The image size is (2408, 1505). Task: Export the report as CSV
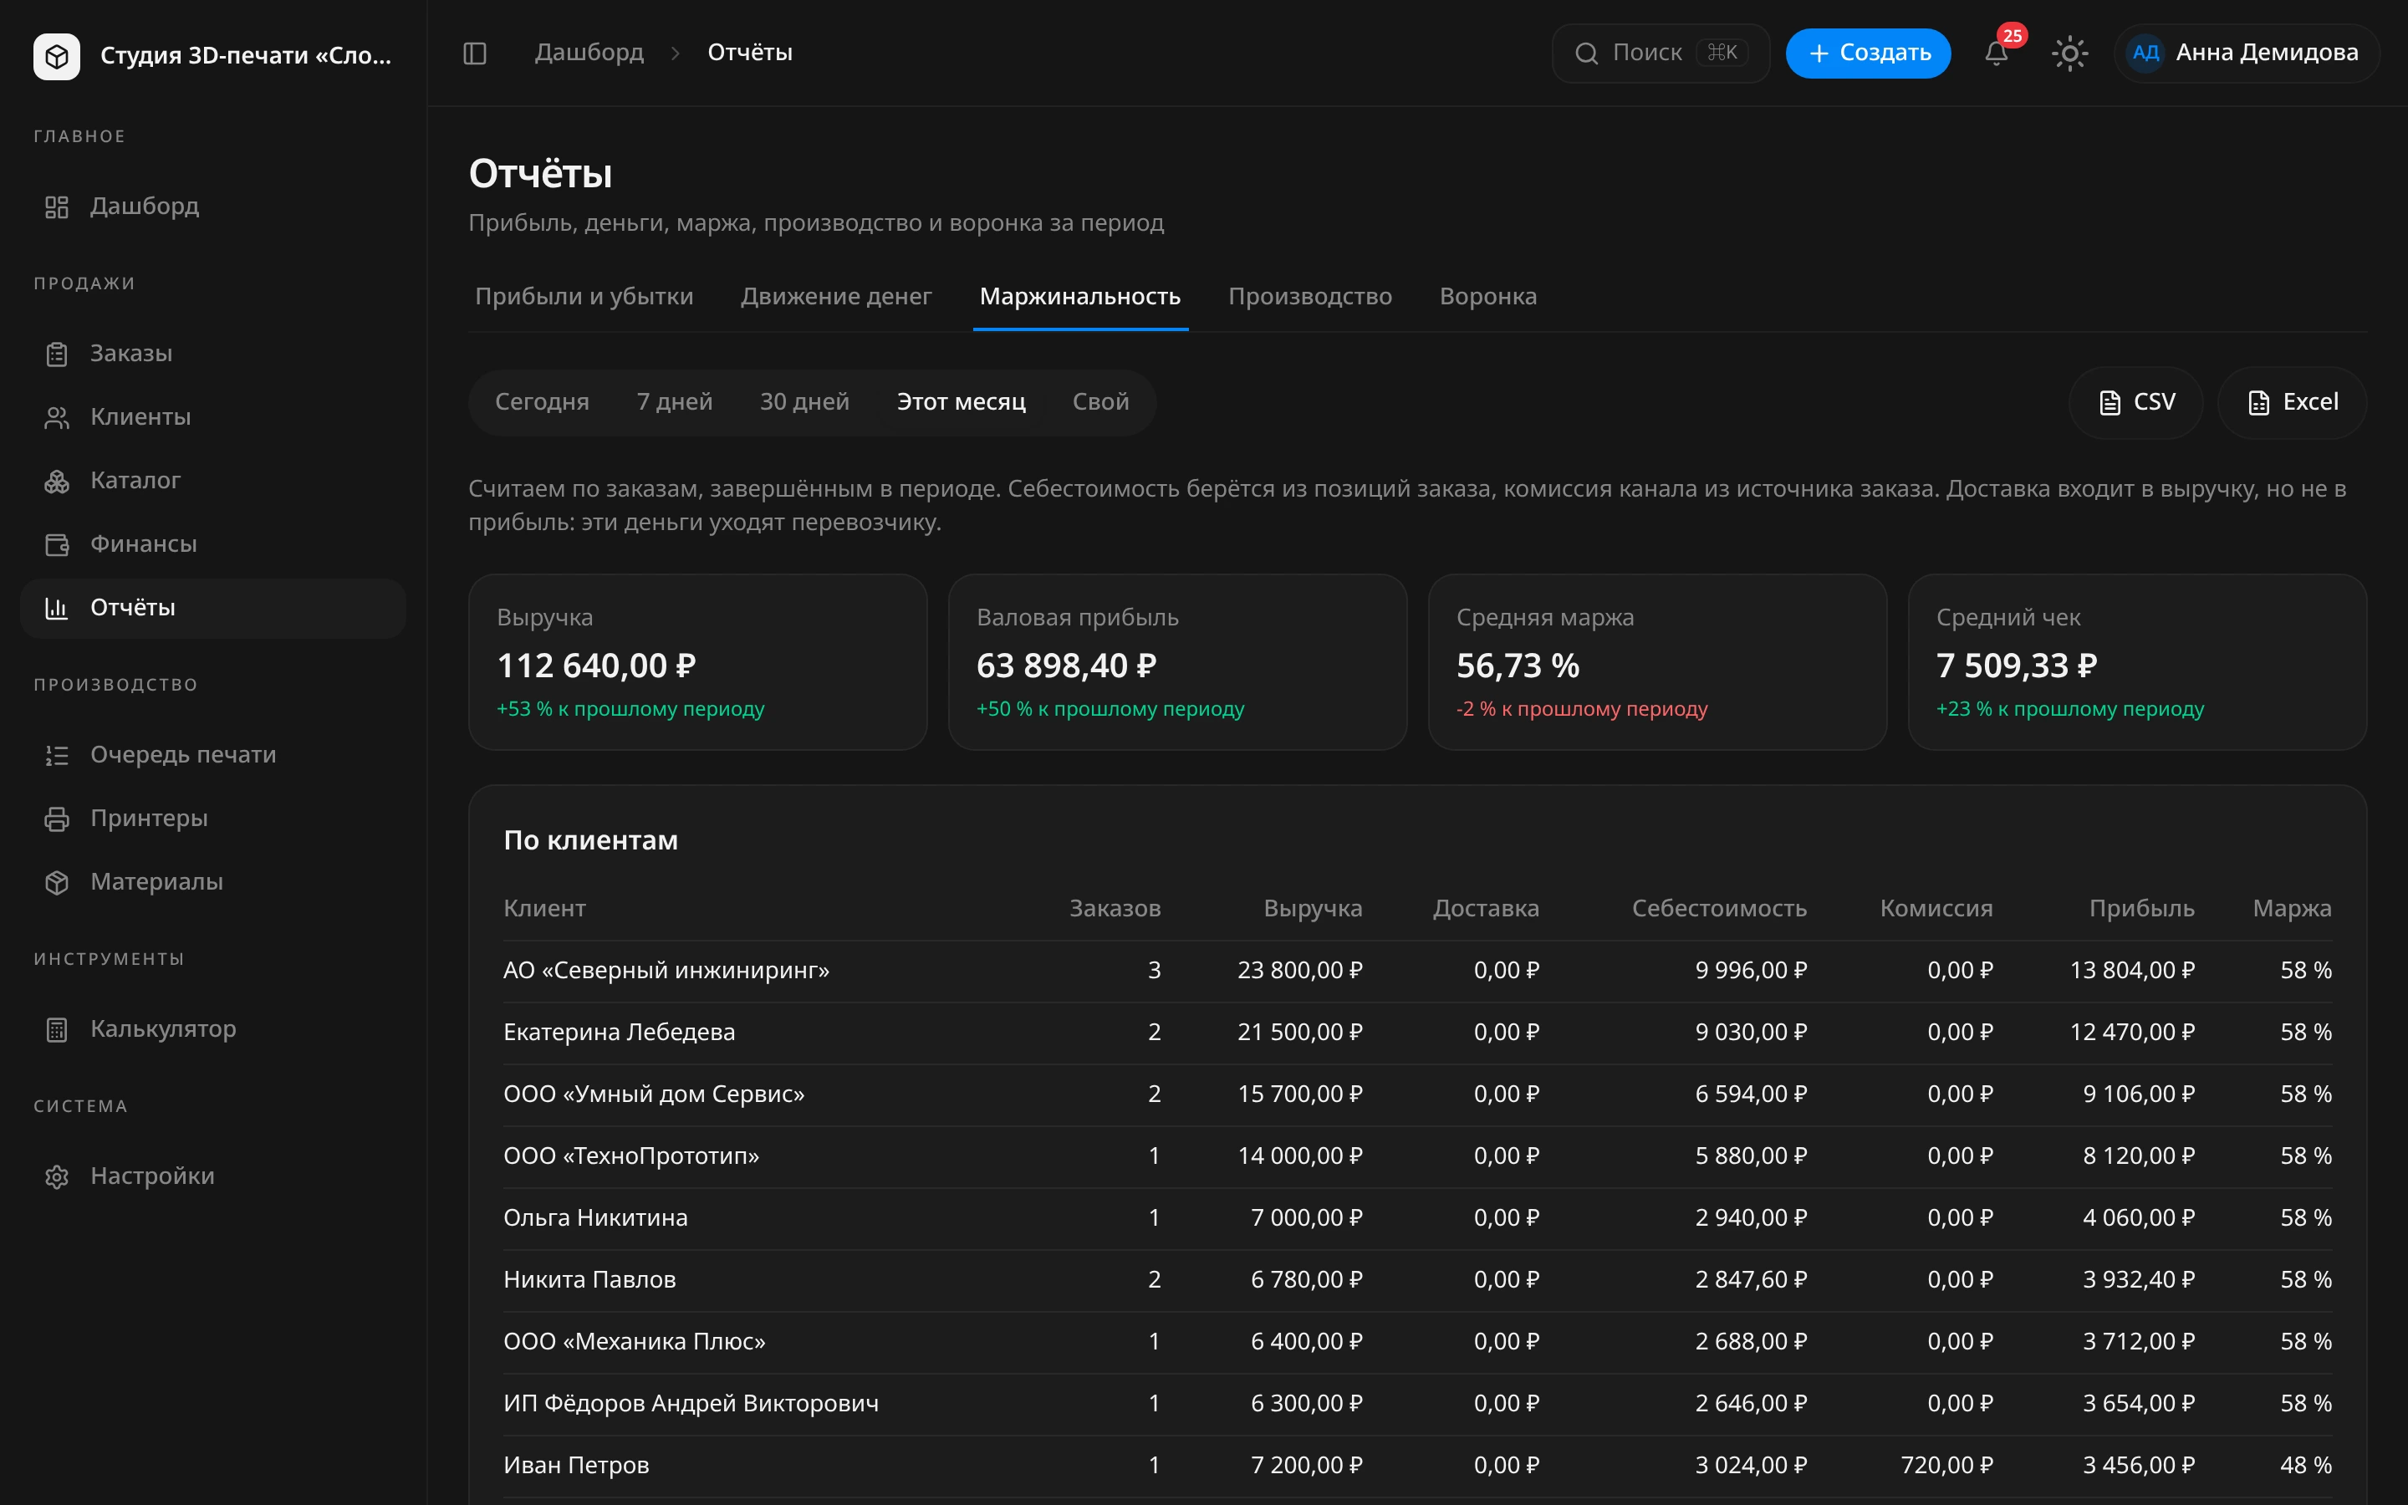[x=2135, y=402]
